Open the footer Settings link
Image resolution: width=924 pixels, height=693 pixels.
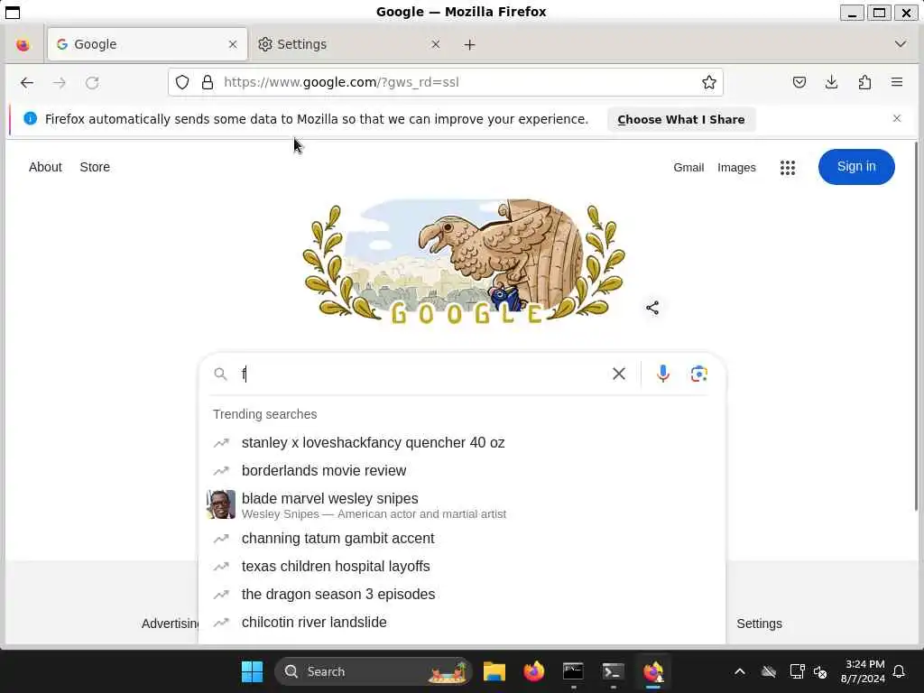759,624
